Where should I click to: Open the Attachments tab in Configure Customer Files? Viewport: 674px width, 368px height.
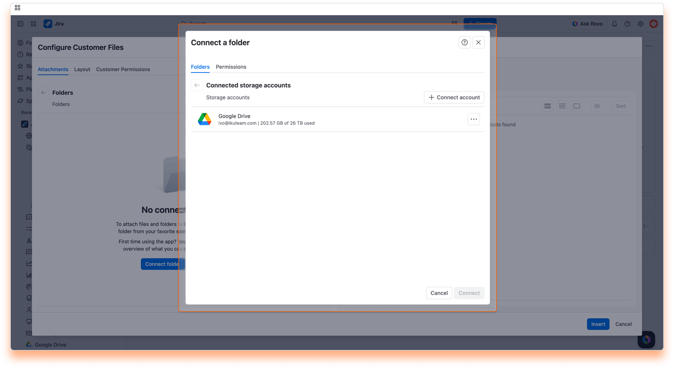coord(53,69)
